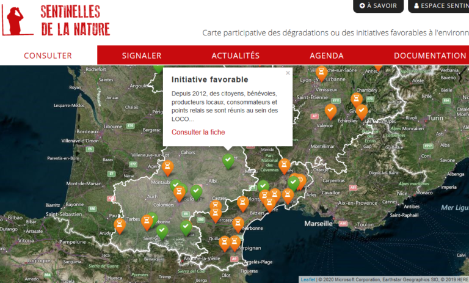
Task: Select the orange hourglass marker below Chambéry
Action: coord(357,99)
